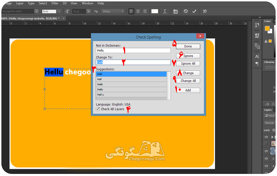The height and width of the screenshot is (176, 277).
Task: Hide the top layer group eye icon
Action: (266, 137)
